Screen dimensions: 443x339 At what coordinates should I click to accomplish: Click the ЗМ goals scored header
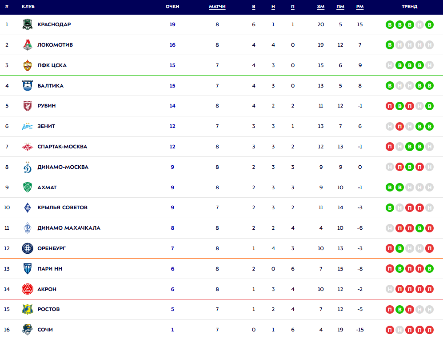[x=321, y=7]
